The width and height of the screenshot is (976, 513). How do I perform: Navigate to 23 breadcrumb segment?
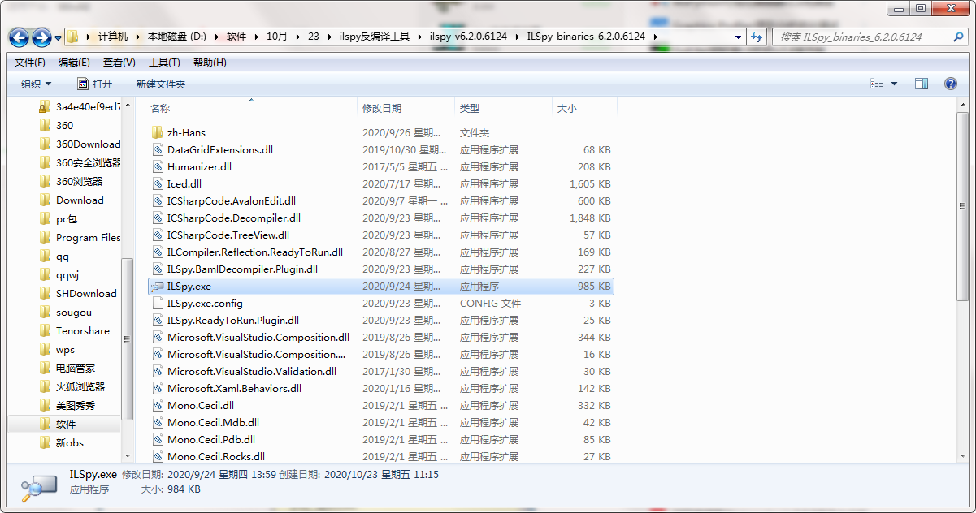[x=314, y=37]
